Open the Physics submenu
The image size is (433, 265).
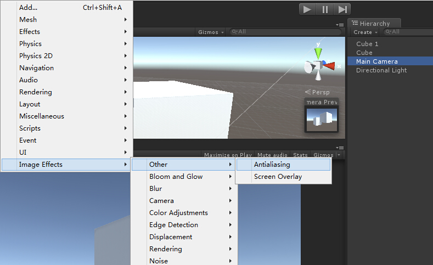click(67, 43)
